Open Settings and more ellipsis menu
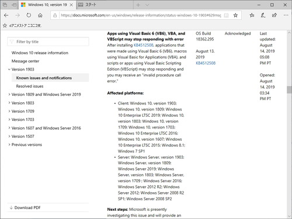This screenshot has height=219, width=292. [286, 15]
